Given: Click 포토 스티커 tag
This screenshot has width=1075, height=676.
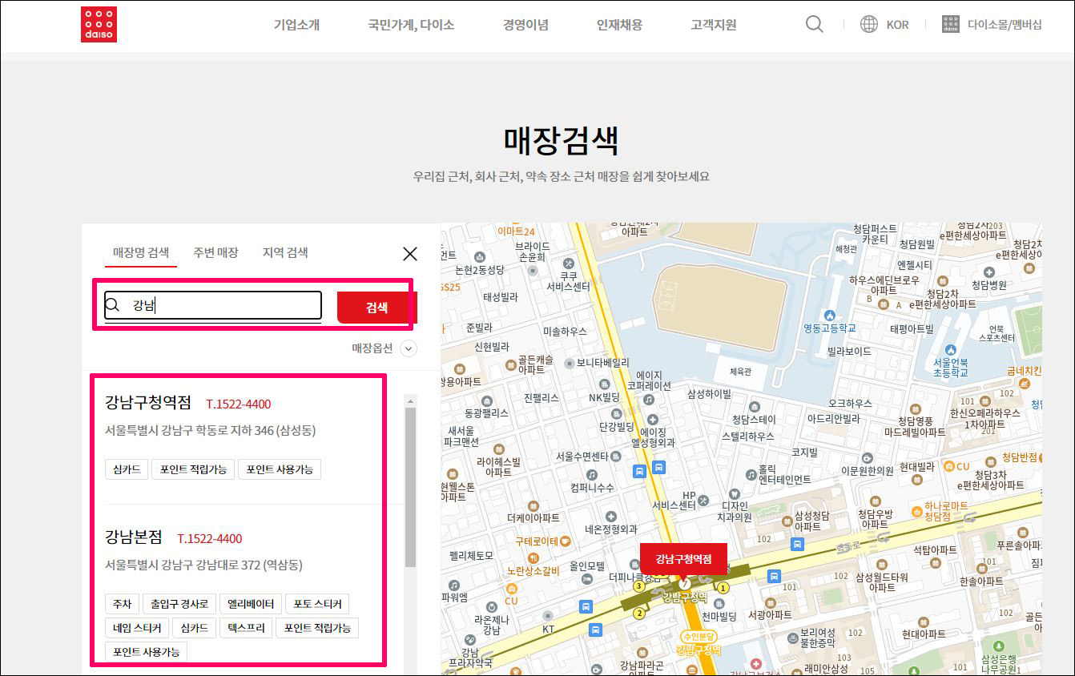Looking at the screenshot, I should click(x=318, y=604).
